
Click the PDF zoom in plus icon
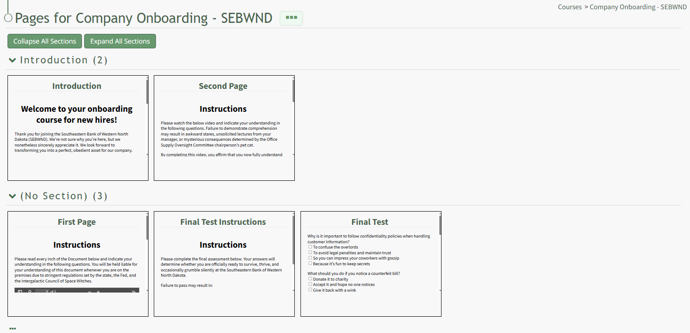[x=98, y=292]
